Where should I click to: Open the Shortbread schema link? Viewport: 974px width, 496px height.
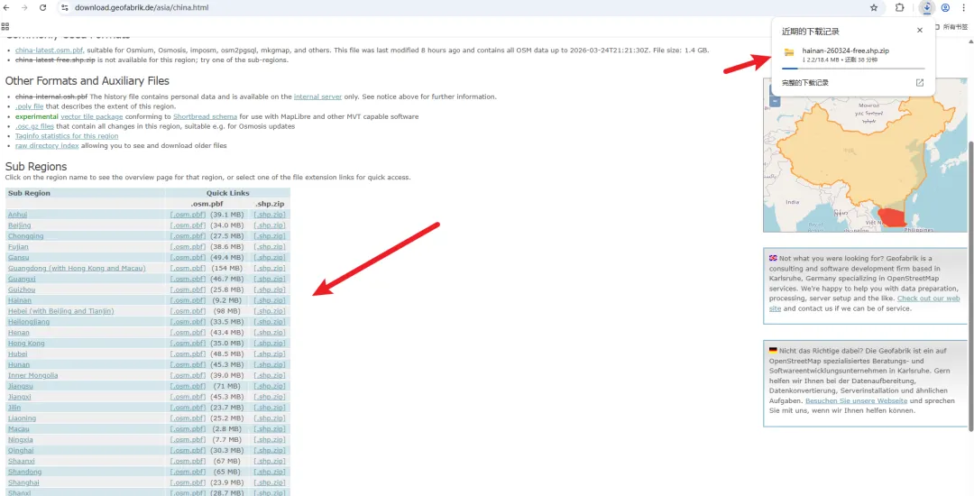tap(205, 116)
